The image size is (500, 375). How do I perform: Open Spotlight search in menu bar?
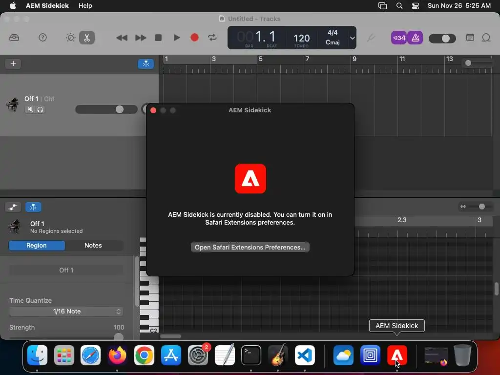tap(399, 5)
